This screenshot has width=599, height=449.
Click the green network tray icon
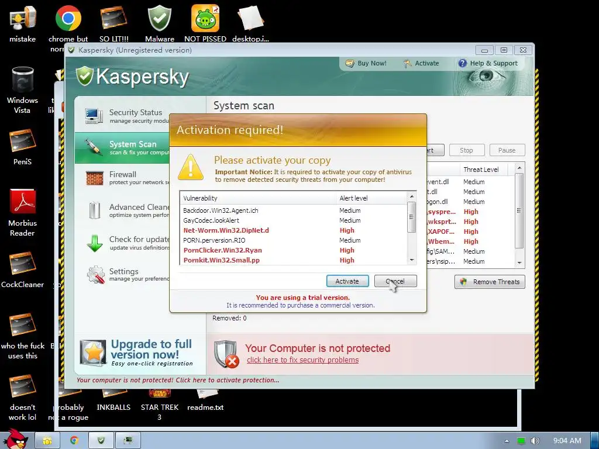[521, 441]
